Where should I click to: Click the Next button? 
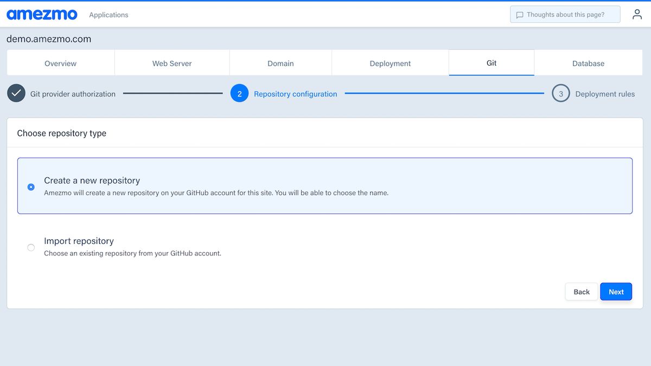pyautogui.click(x=616, y=291)
